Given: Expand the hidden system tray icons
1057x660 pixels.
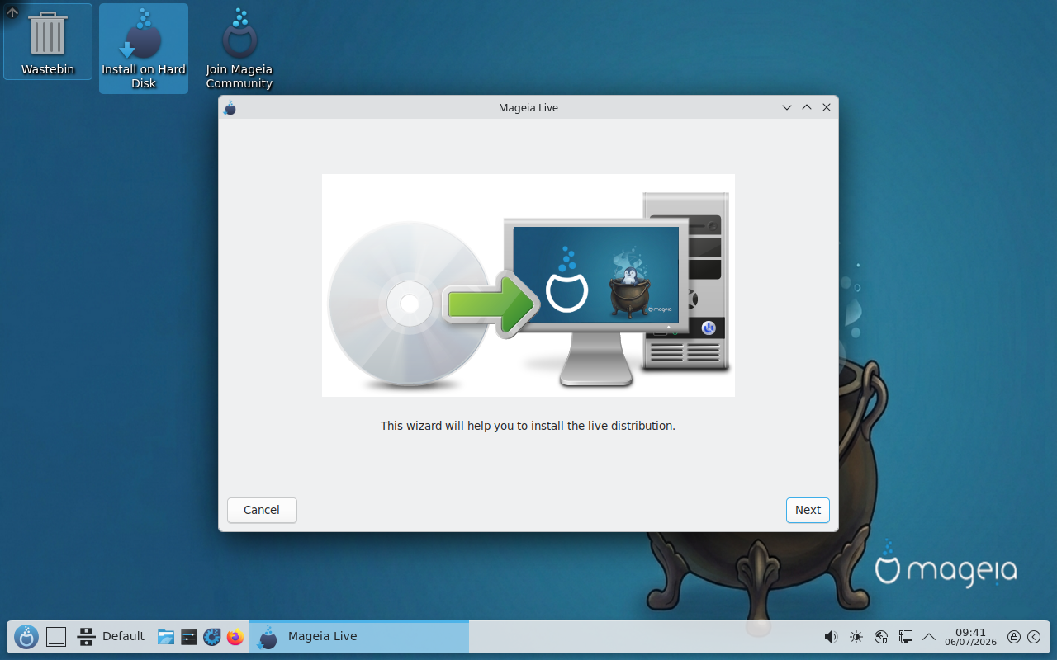Looking at the screenshot, I should click(x=929, y=637).
